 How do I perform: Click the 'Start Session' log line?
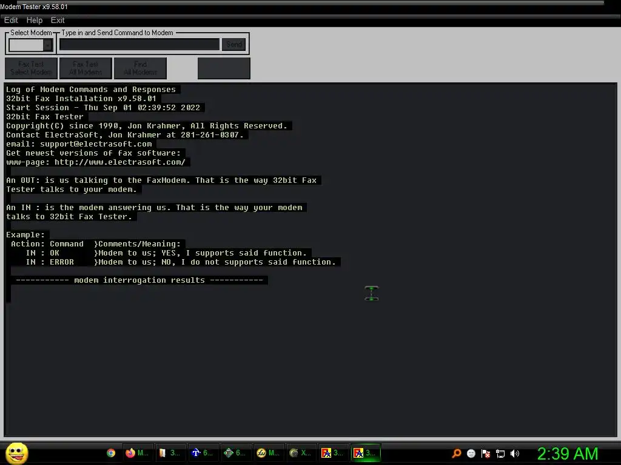pos(103,108)
